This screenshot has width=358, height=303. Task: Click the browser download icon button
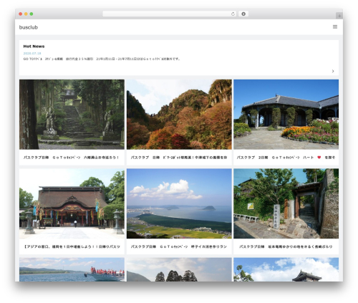(243, 14)
